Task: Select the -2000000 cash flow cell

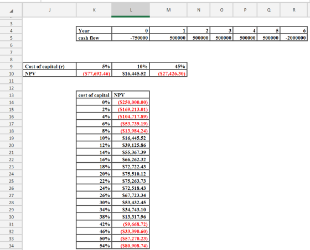Action: [294, 38]
